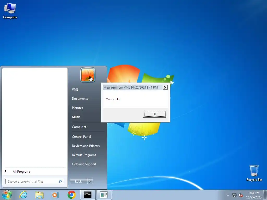Switch to the message window taskbar button

tap(104, 195)
